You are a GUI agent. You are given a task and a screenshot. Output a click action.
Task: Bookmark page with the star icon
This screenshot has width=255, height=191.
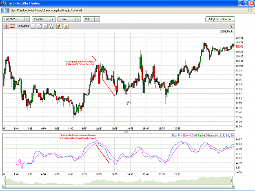tap(250, 11)
